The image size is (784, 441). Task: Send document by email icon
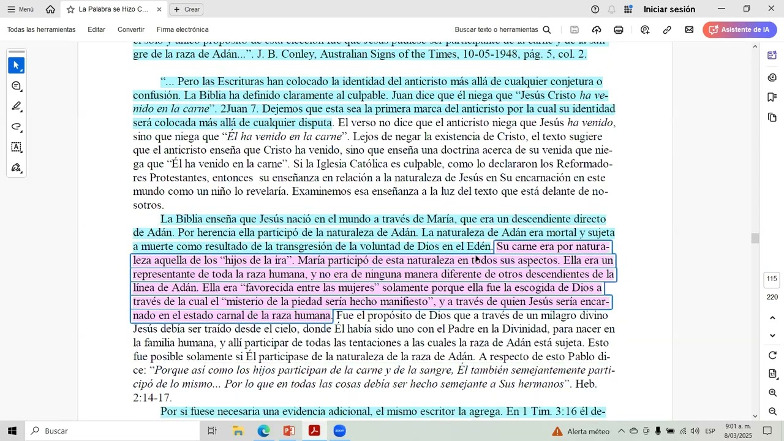(x=689, y=29)
